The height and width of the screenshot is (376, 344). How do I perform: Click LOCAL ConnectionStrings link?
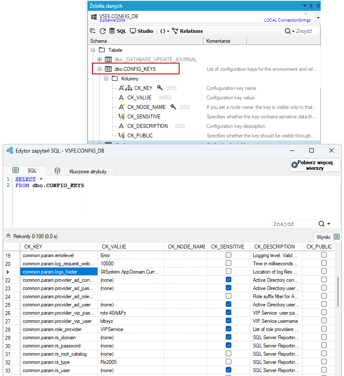pos(287,20)
